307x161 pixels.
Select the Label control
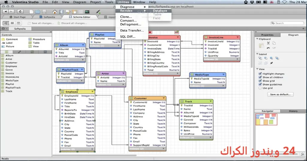7,43
